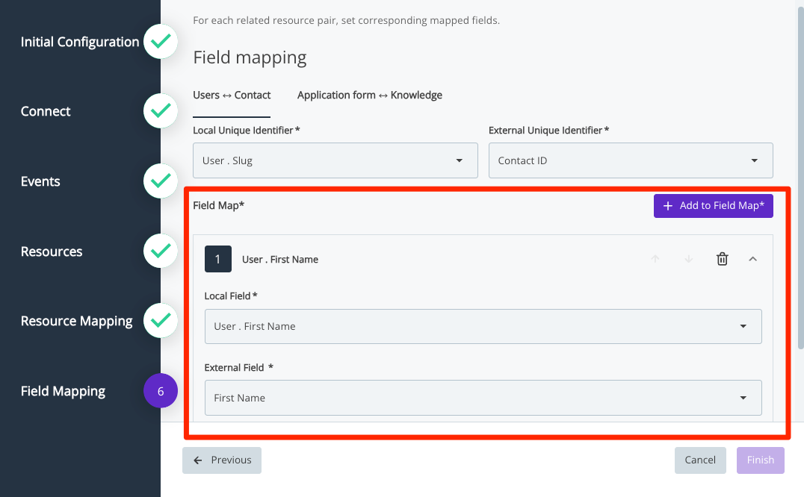Switch to Users ↔ Contact tab
This screenshot has height=497, width=804.
pyautogui.click(x=232, y=96)
